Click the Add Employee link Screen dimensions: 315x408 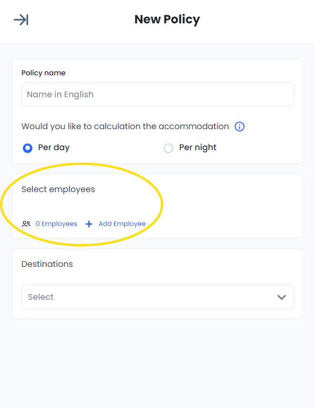(122, 224)
